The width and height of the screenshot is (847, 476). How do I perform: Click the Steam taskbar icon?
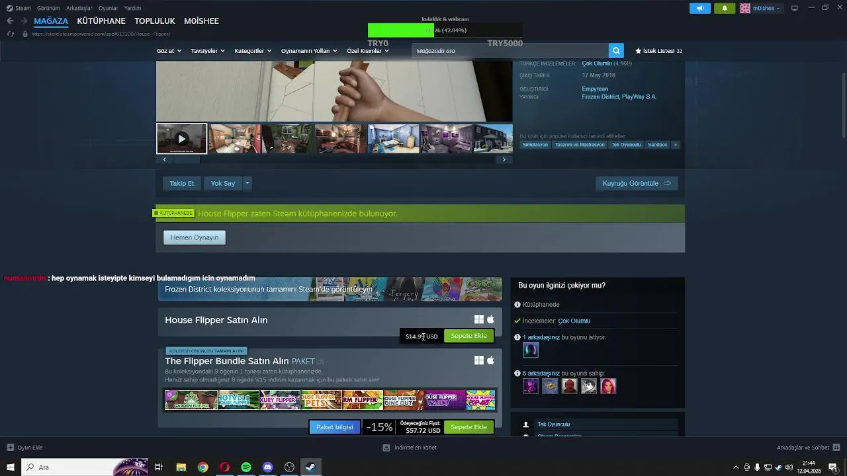310,467
